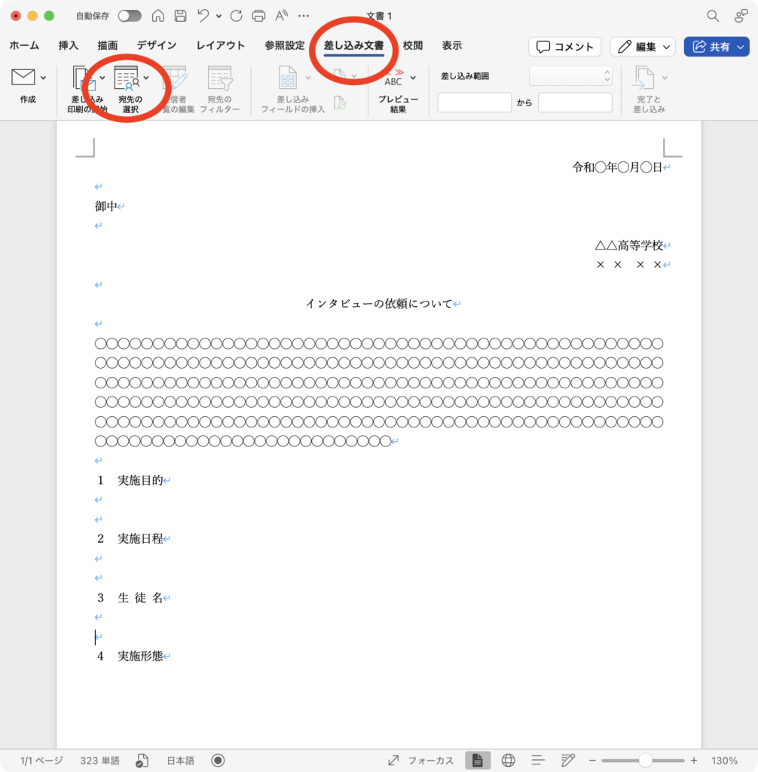Toggle the 自動保存 switch
Screen dimensions: 758x772
coord(129,16)
